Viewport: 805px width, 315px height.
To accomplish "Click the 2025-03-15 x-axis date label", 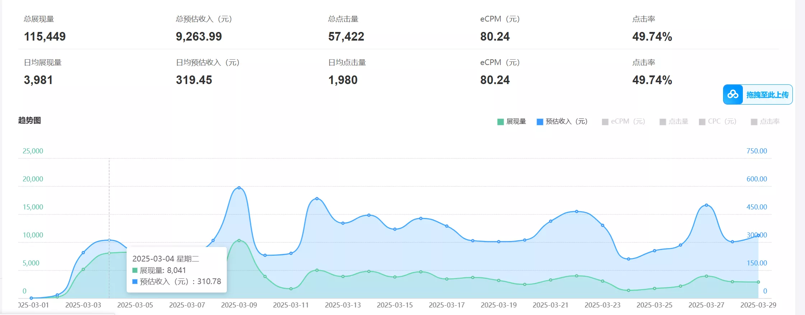I will [x=394, y=305].
